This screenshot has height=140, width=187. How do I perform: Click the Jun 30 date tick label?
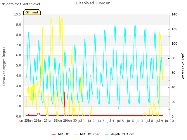pos(72,120)
